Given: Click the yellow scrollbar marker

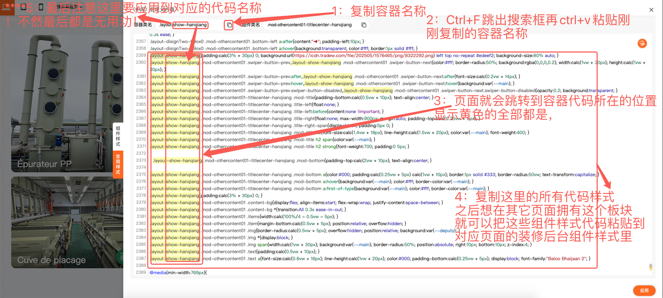Looking at the screenshot, I should click(x=650, y=267).
